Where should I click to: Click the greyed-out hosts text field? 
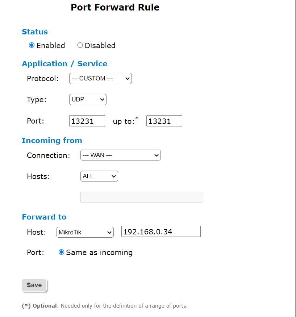(142, 197)
